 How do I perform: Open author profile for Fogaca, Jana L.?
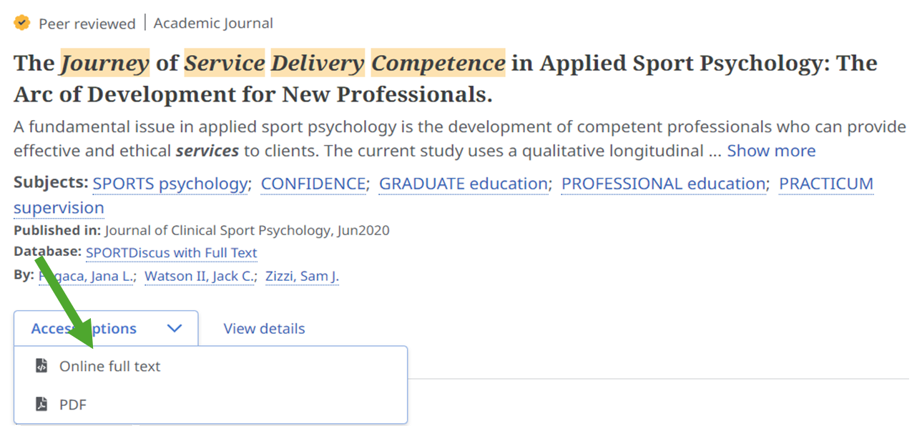click(86, 276)
